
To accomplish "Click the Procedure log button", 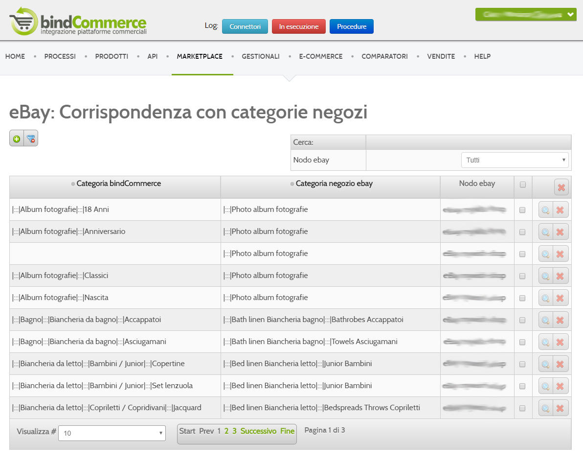I will [x=351, y=26].
